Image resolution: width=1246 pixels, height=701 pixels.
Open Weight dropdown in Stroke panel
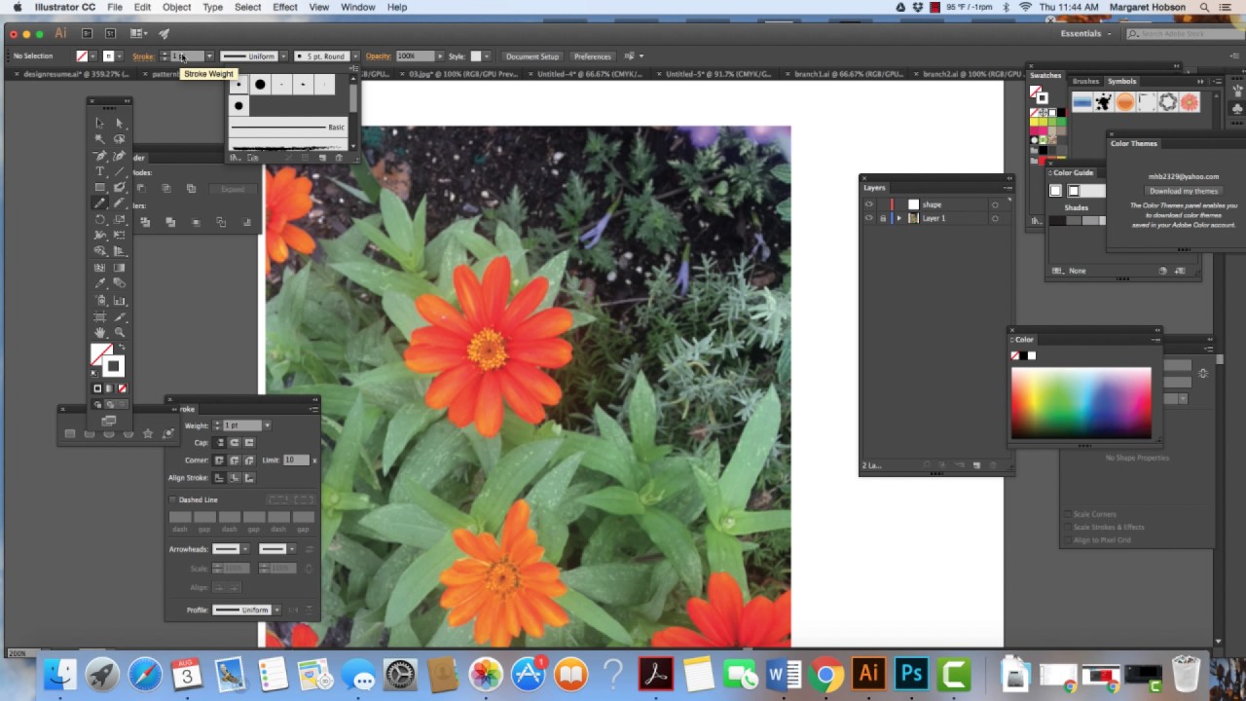267,425
